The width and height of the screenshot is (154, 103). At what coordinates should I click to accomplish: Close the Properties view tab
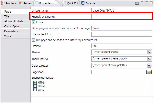55,3
